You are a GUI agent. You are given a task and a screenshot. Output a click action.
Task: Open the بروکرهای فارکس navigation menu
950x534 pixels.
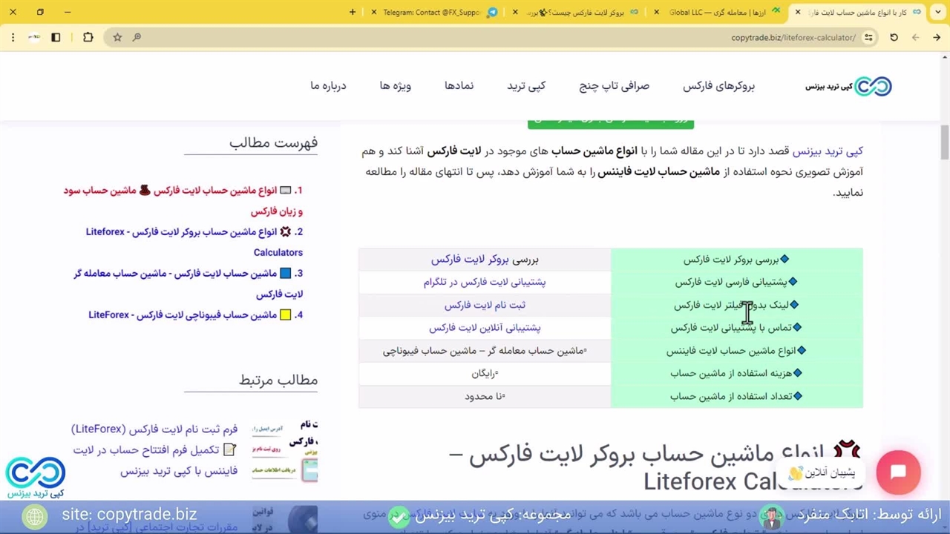(718, 86)
